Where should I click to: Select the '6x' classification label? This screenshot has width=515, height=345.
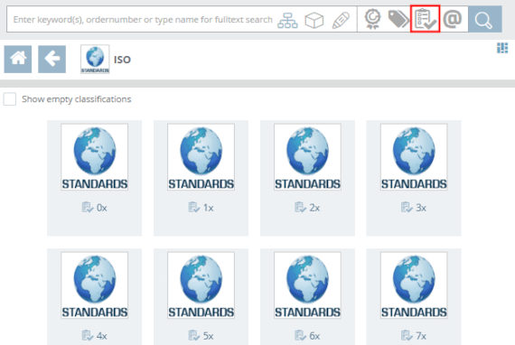tap(314, 336)
